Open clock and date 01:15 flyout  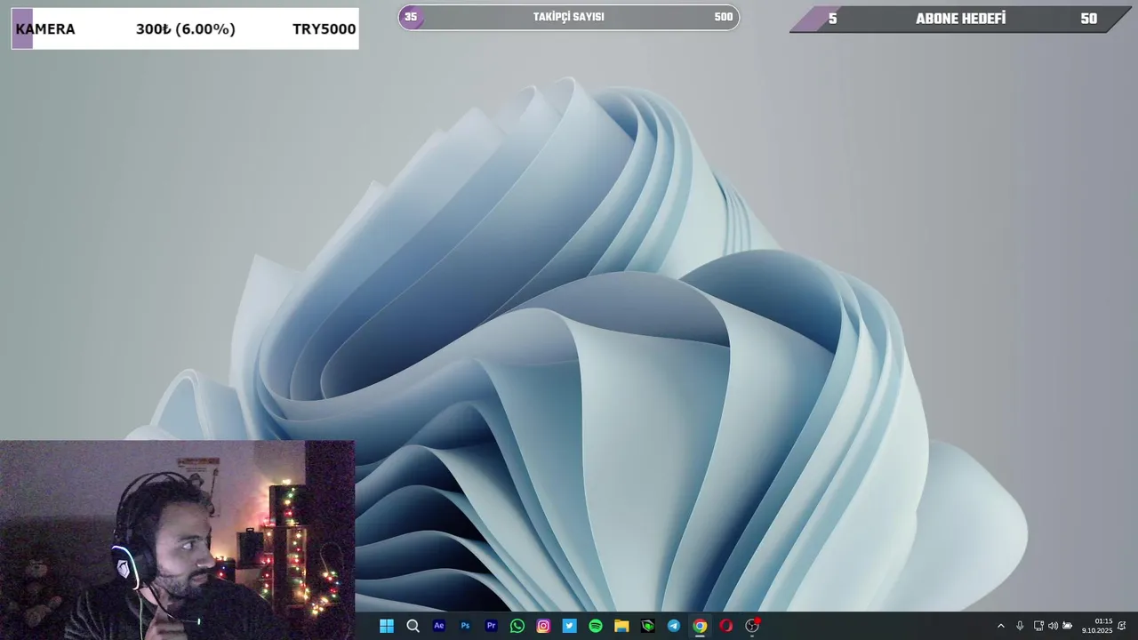click(1098, 626)
